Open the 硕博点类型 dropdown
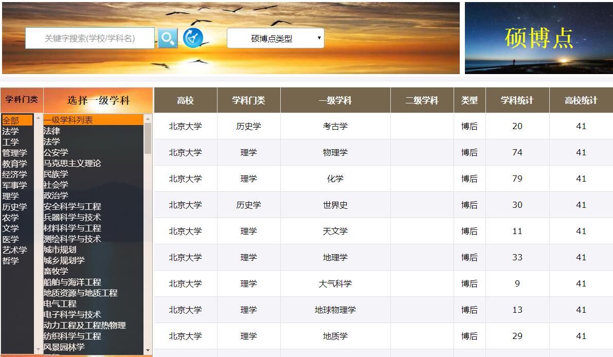 click(x=275, y=38)
